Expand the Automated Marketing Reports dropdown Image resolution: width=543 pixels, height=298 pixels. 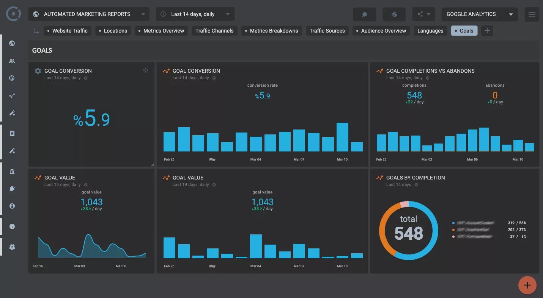pos(89,14)
